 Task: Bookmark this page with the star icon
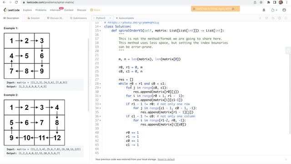[x=261, y=2]
